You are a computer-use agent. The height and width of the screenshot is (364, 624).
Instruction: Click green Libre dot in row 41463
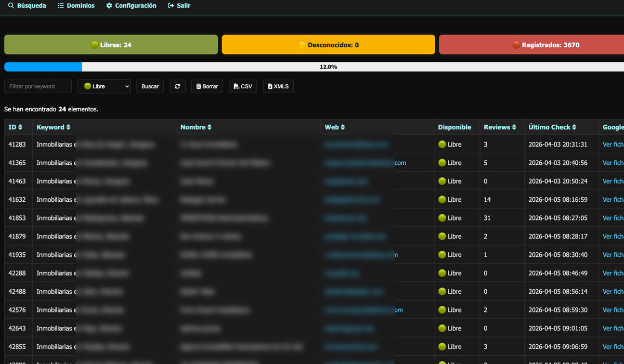click(x=442, y=181)
